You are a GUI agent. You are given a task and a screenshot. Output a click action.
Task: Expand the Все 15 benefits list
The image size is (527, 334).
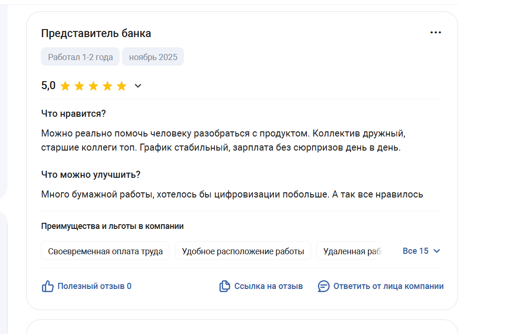click(415, 251)
